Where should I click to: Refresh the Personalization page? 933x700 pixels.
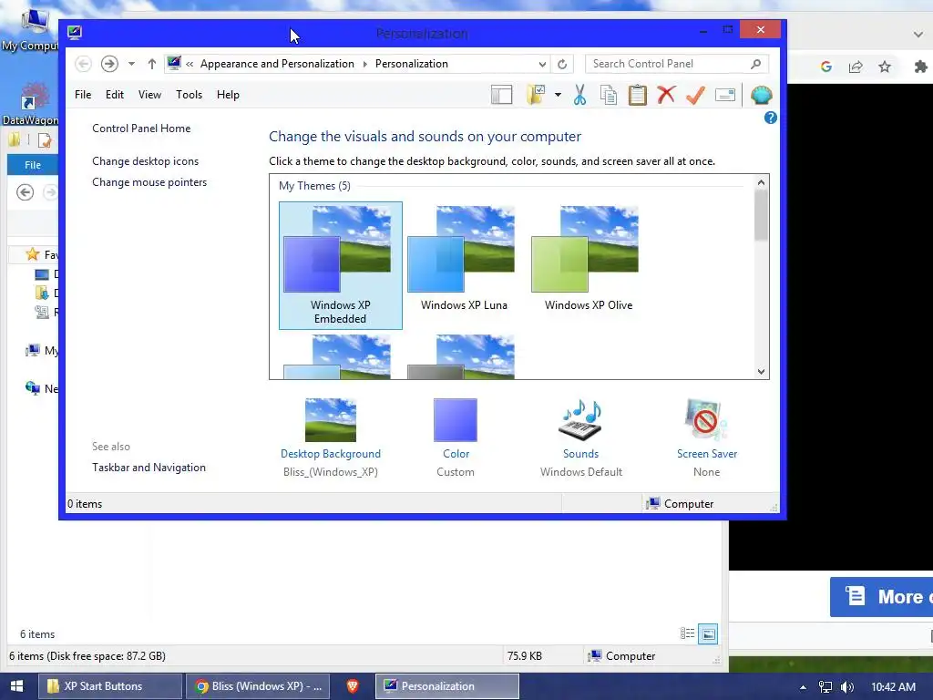(562, 64)
